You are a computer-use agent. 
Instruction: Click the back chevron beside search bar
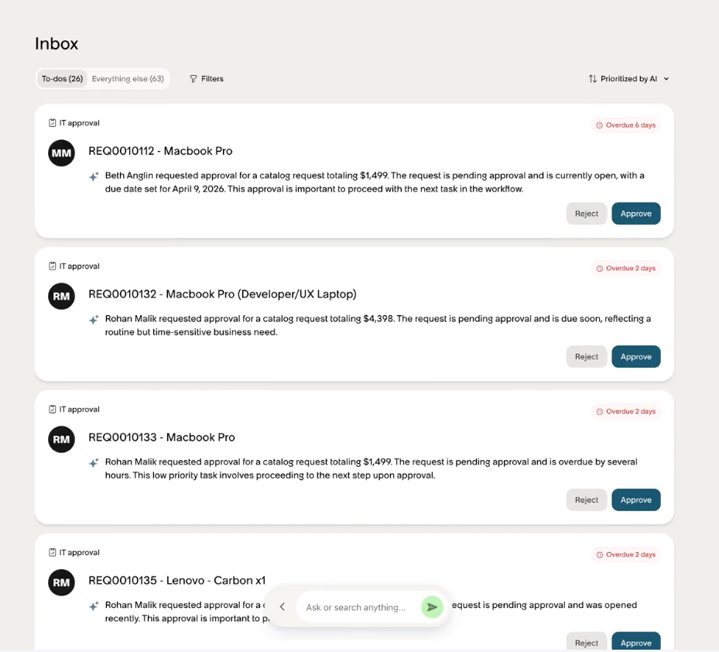coord(282,607)
